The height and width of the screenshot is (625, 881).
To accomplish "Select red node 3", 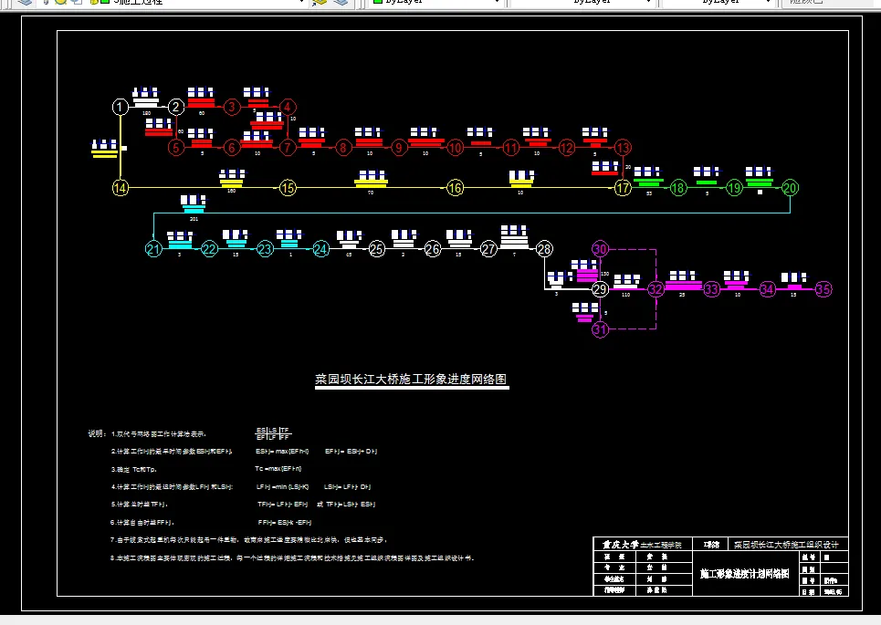I will pos(232,108).
